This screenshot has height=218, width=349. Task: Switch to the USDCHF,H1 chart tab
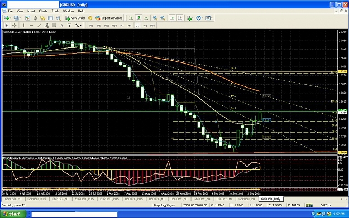click(x=179, y=199)
